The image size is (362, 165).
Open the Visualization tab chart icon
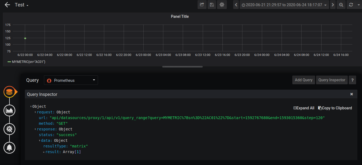(9, 110)
